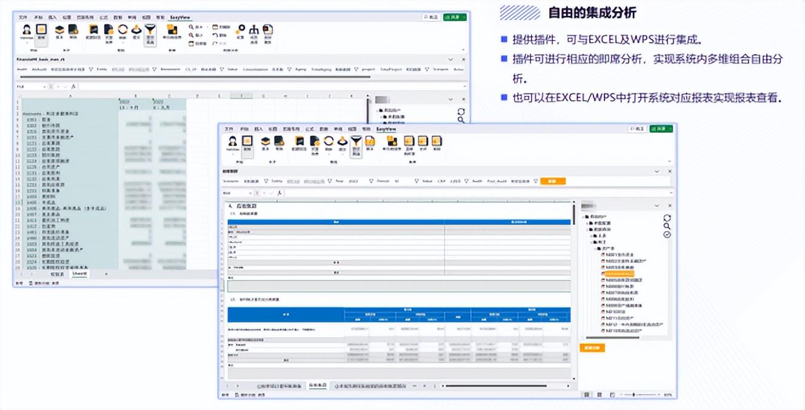Switch to the Sheet1 tab in back workbook
Image resolution: width=805 pixels, height=410 pixels.
pos(79,274)
